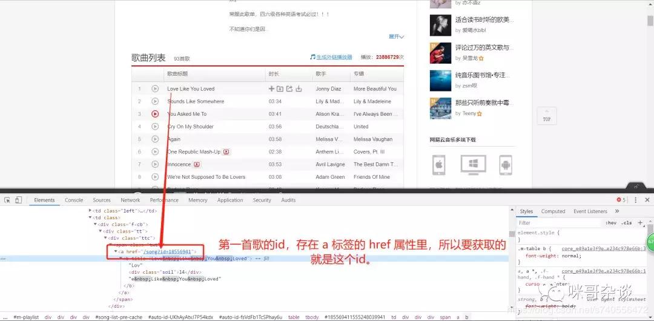The image size is (654, 321).
Task: Show more Styles pane tabs with double chevron
Action: point(617,211)
